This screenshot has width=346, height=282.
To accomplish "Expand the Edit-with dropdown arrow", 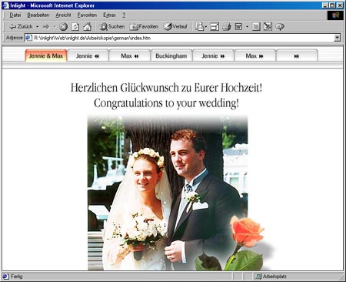I will point(247,27).
